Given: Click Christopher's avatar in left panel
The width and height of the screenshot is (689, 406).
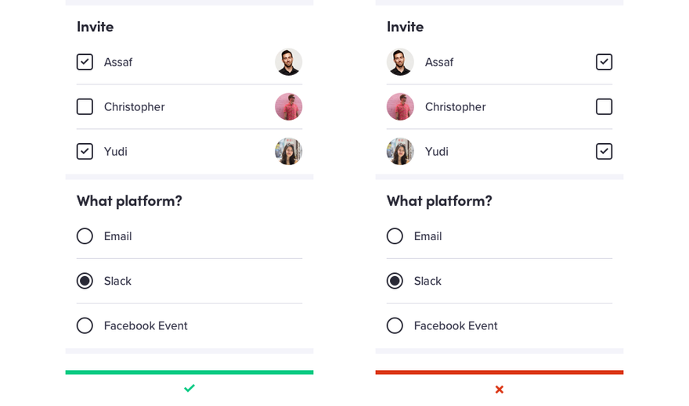Looking at the screenshot, I should tap(288, 106).
